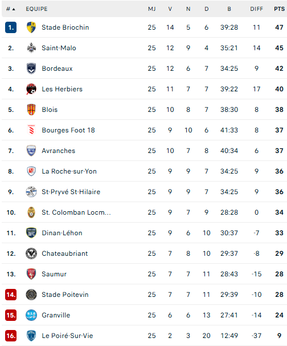Screen dimensions: 287x346
Task: Click the Bourges Foot 18 logo
Action: pos(31,130)
